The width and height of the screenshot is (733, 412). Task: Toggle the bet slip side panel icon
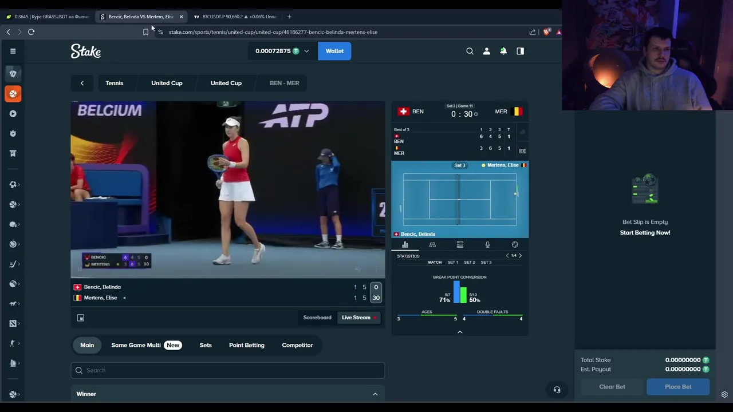click(x=520, y=51)
